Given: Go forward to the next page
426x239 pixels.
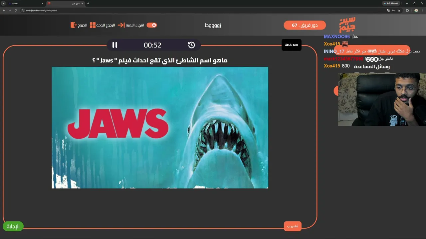Looking at the screenshot, I should 10,10.
